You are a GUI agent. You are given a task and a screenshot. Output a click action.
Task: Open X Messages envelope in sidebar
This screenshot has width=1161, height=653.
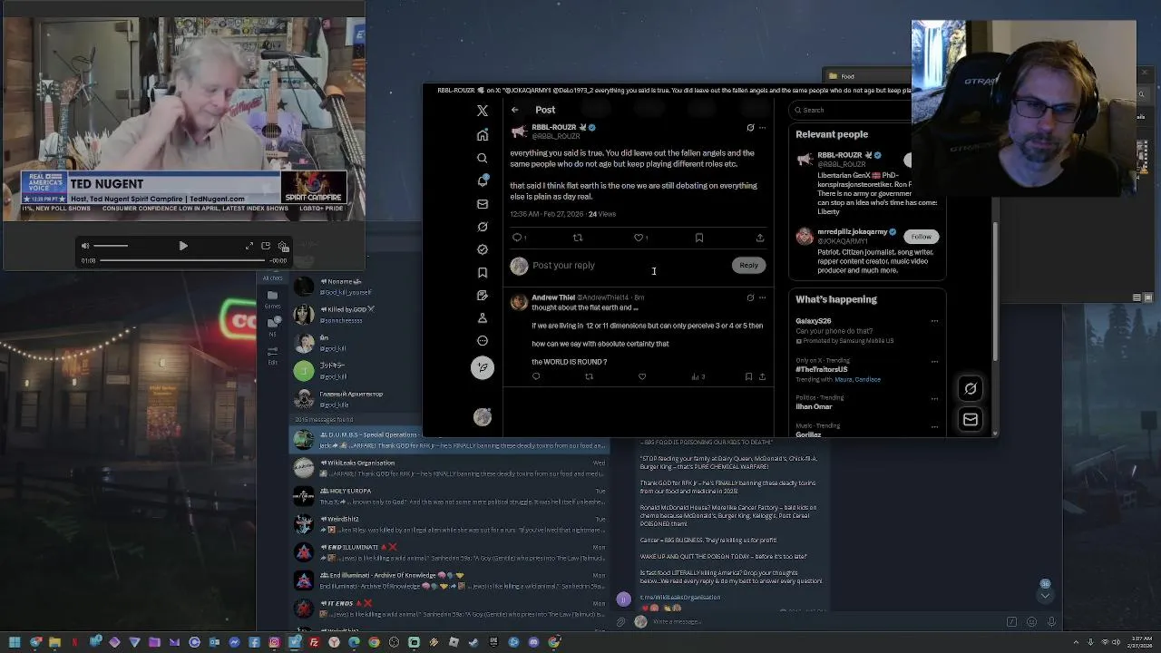pos(483,204)
